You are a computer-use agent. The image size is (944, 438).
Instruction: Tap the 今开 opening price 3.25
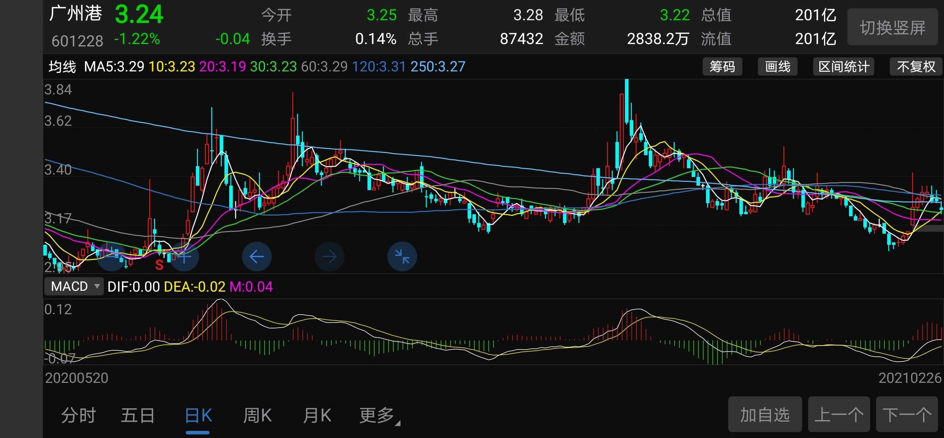point(381,15)
